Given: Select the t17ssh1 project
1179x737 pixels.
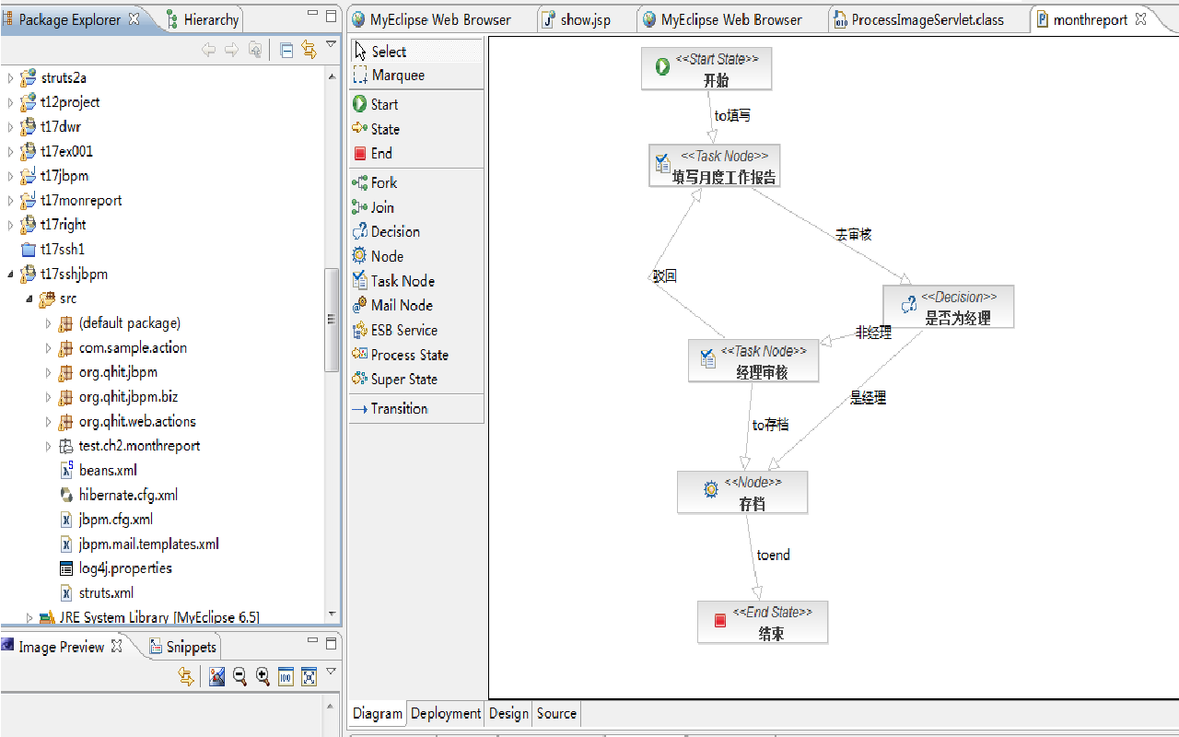Looking at the screenshot, I should coord(63,250).
